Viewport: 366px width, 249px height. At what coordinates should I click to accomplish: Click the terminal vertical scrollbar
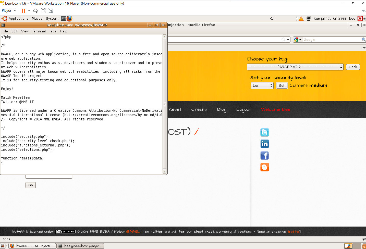(x=164, y=104)
